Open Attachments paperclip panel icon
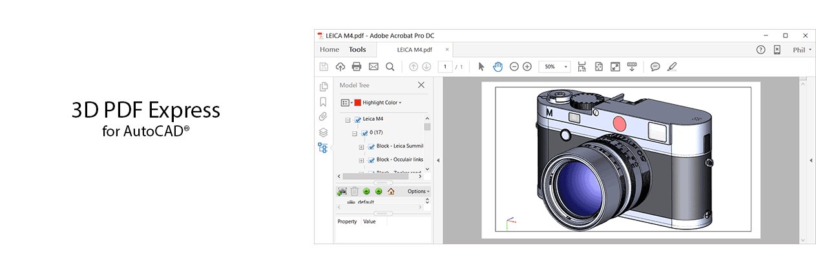Screen dimensions: 816x272 pos(323,117)
